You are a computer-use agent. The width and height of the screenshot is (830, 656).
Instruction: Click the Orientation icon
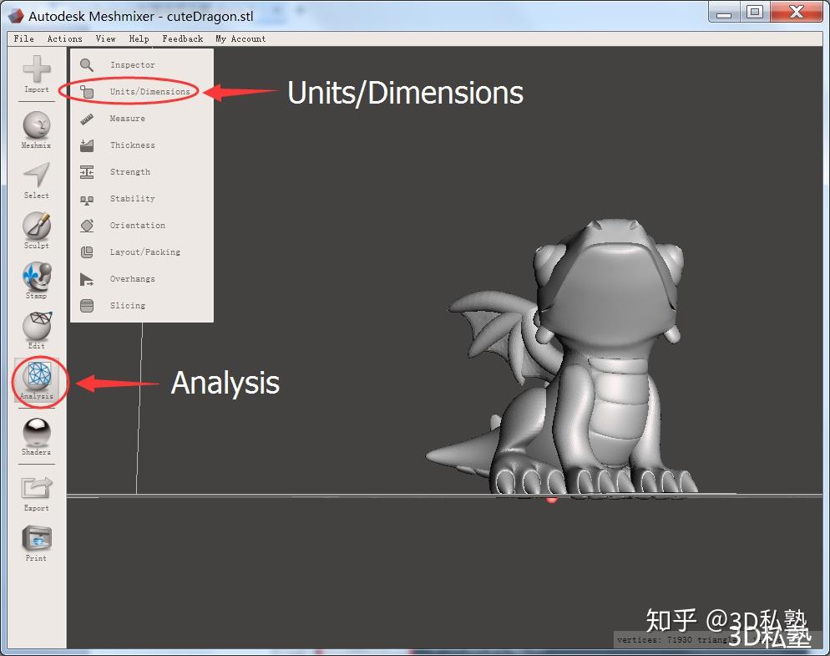click(87, 226)
